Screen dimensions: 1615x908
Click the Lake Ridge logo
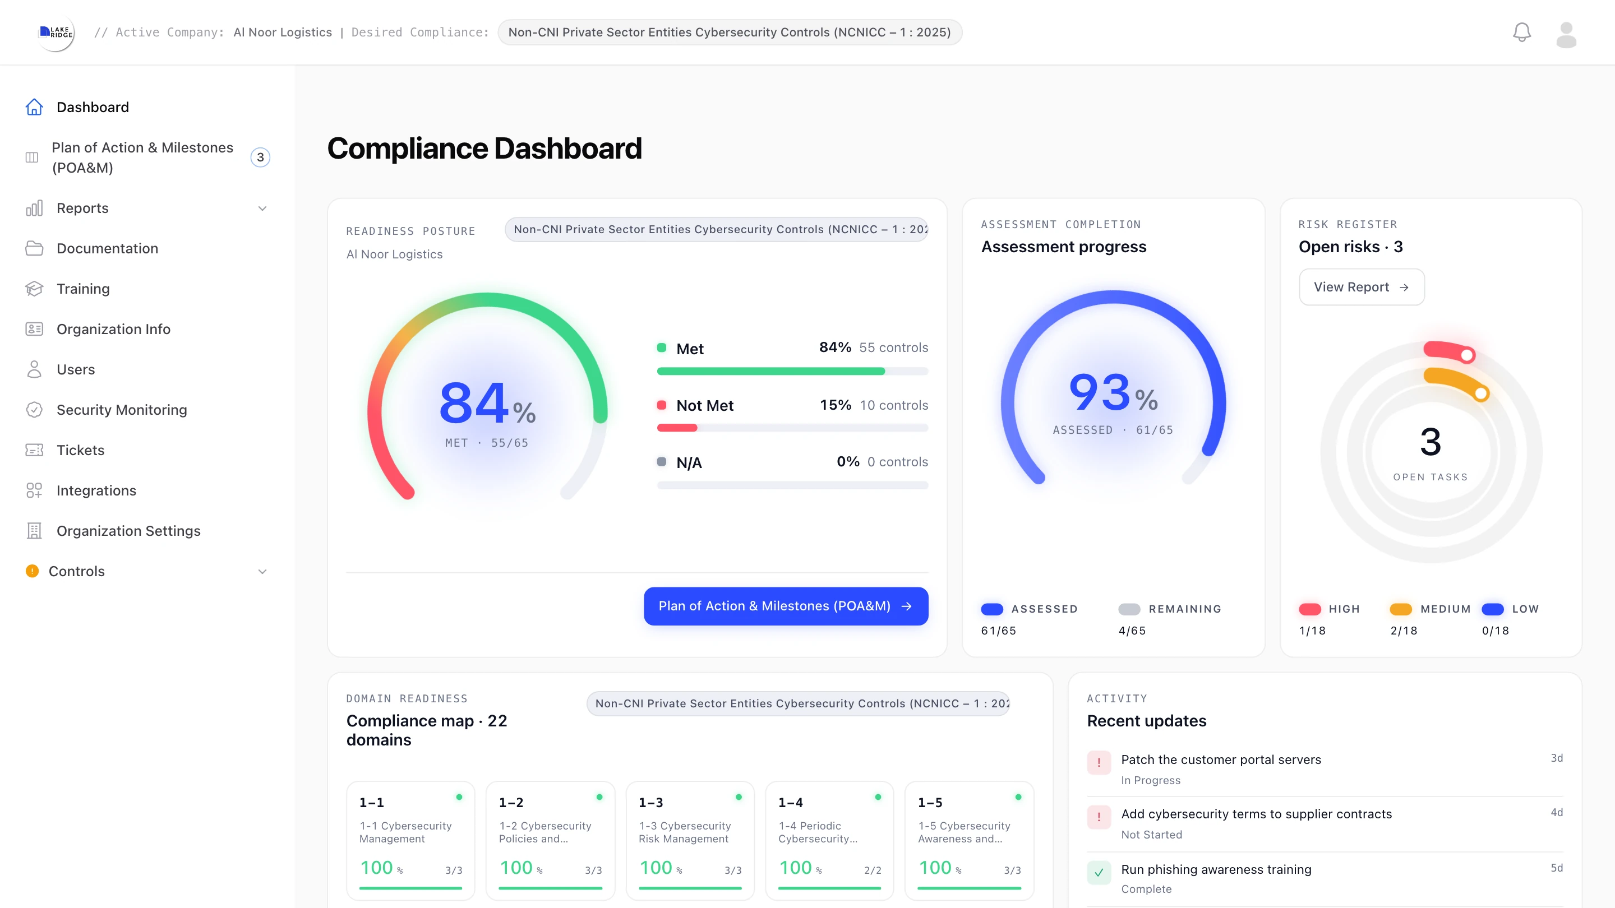click(56, 32)
